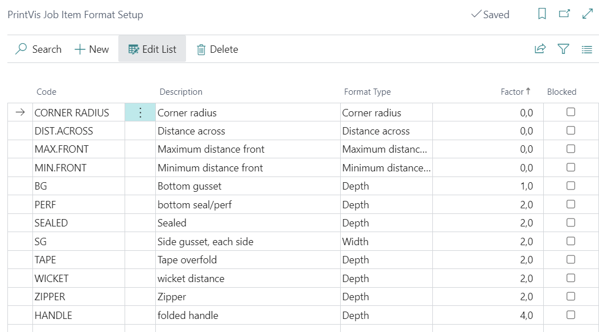599x332 pixels.
Task: Show more options for CORNER RADIUS row
Action: [x=140, y=112]
